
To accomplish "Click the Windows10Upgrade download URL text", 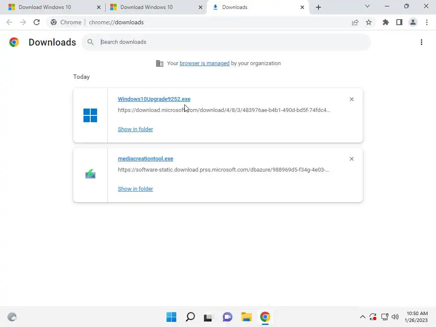I will click(224, 110).
